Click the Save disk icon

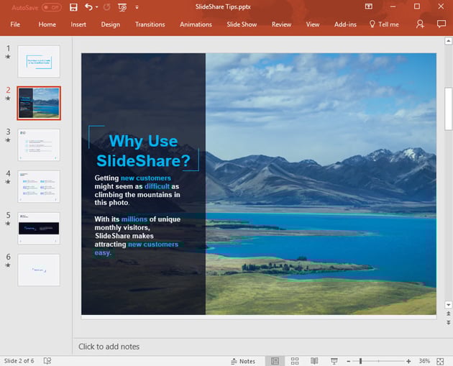pyautogui.click(x=73, y=7)
